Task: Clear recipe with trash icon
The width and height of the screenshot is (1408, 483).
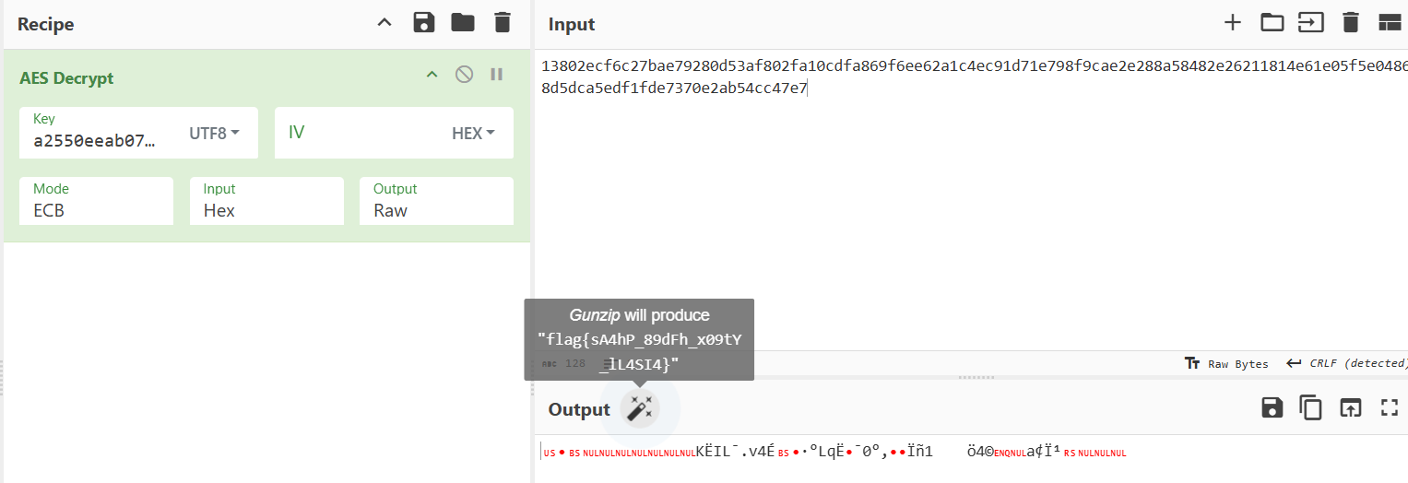Action: point(502,23)
